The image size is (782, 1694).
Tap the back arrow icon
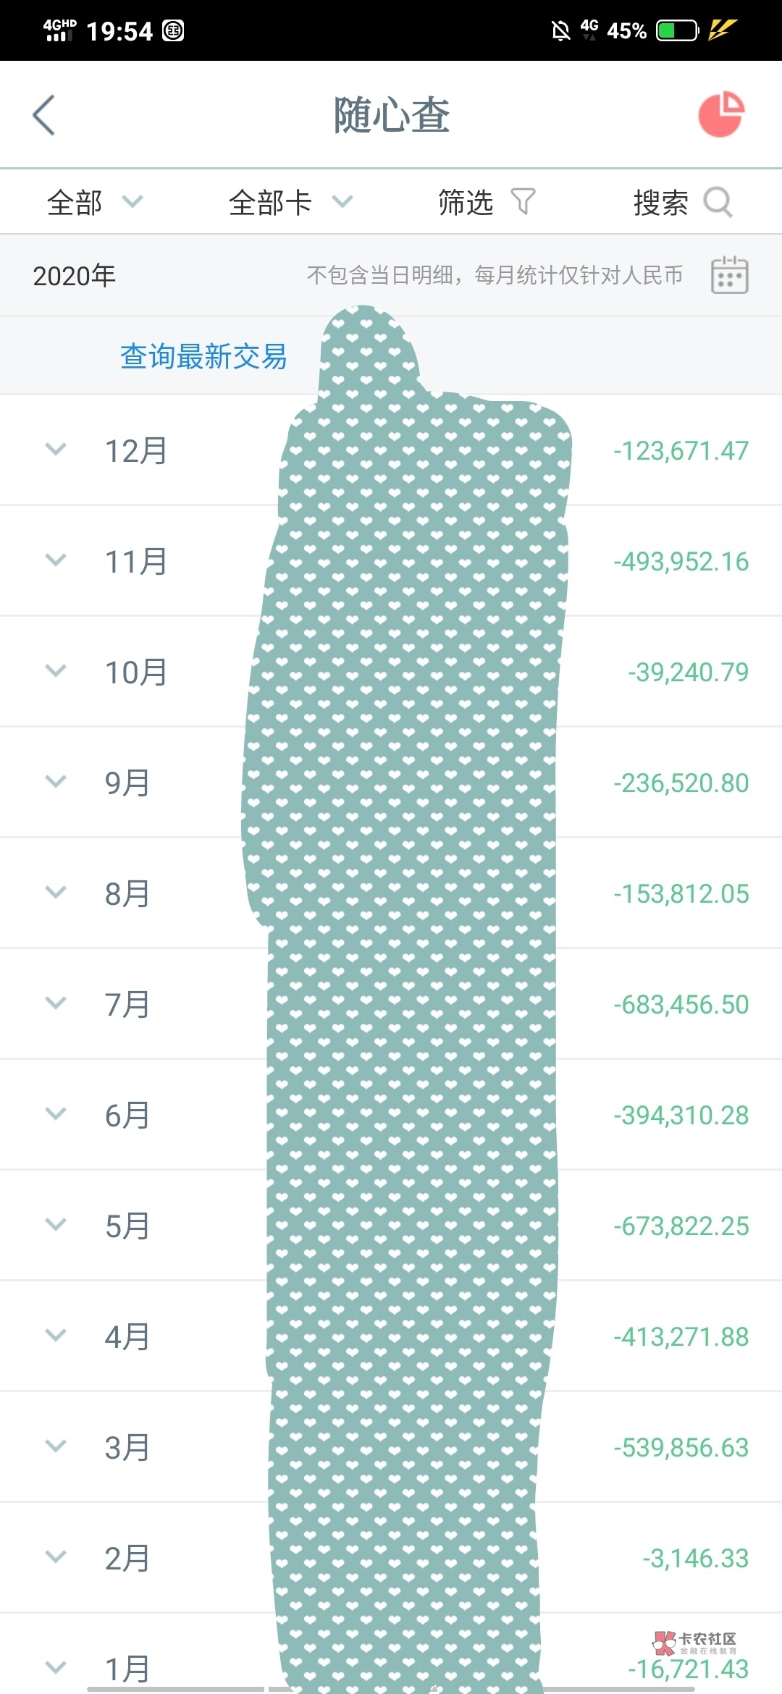(x=44, y=115)
